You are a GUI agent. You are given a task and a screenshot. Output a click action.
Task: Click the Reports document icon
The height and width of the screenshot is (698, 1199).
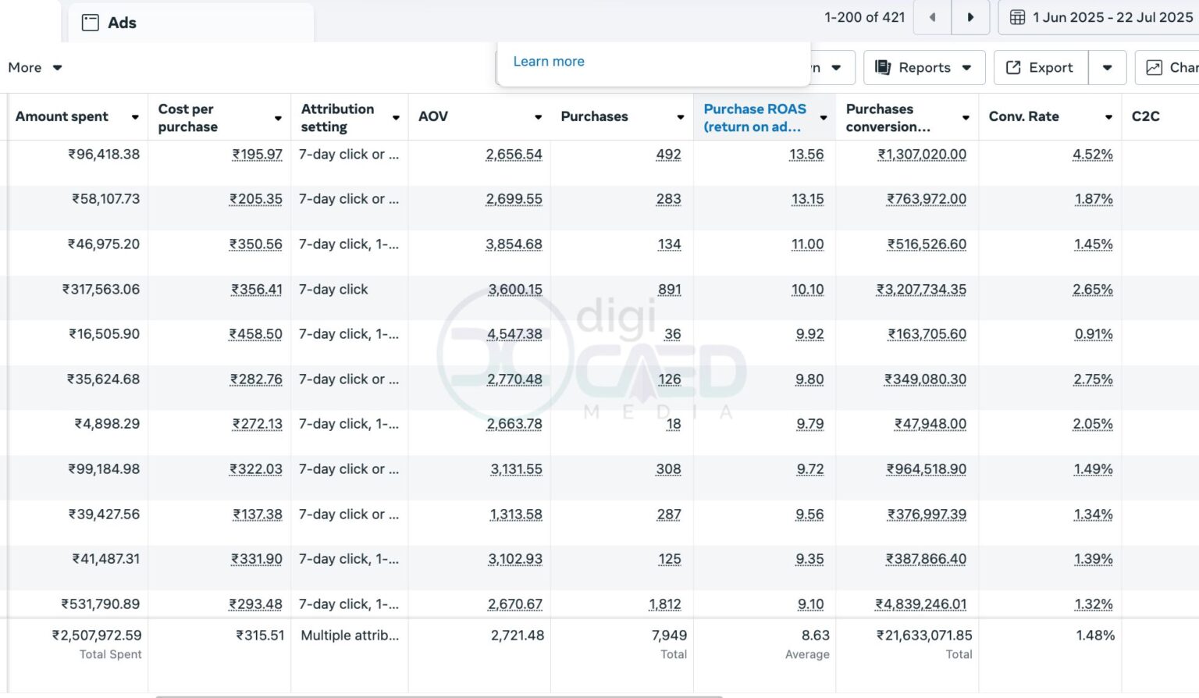883,67
